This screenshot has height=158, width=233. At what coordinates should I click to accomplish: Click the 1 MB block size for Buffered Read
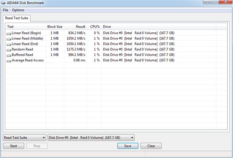[55, 55]
